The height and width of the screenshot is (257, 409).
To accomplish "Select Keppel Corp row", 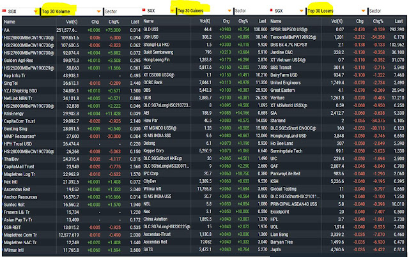I will coord(206,151).
